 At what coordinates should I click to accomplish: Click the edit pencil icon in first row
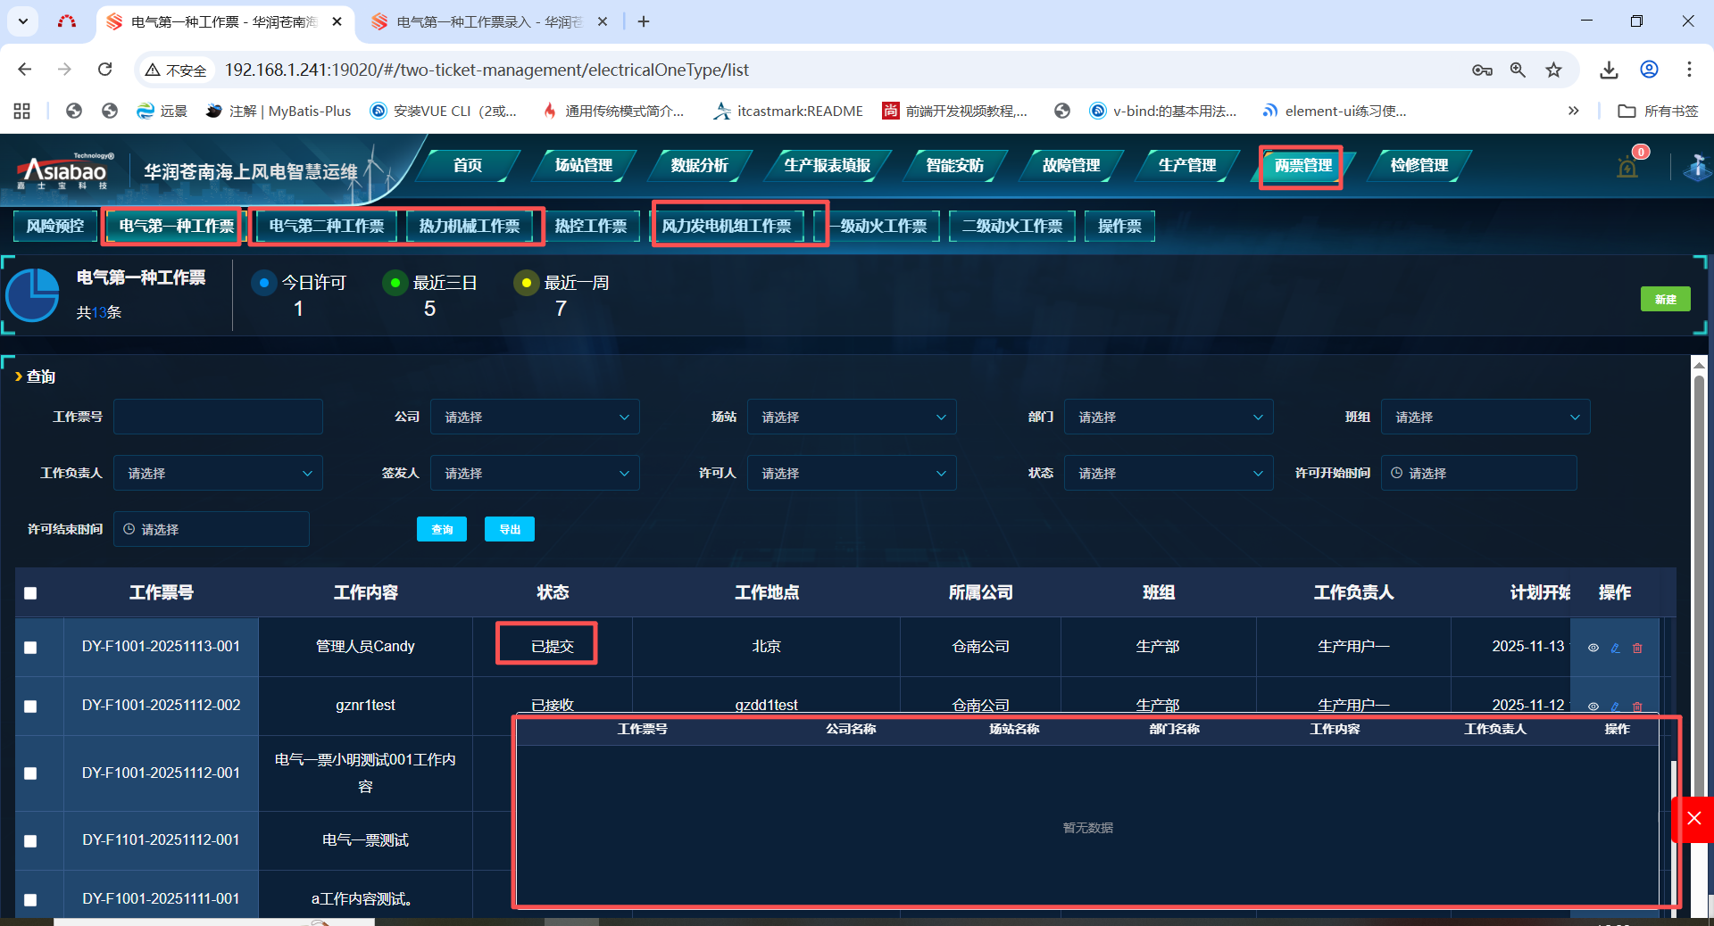[x=1615, y=648]
